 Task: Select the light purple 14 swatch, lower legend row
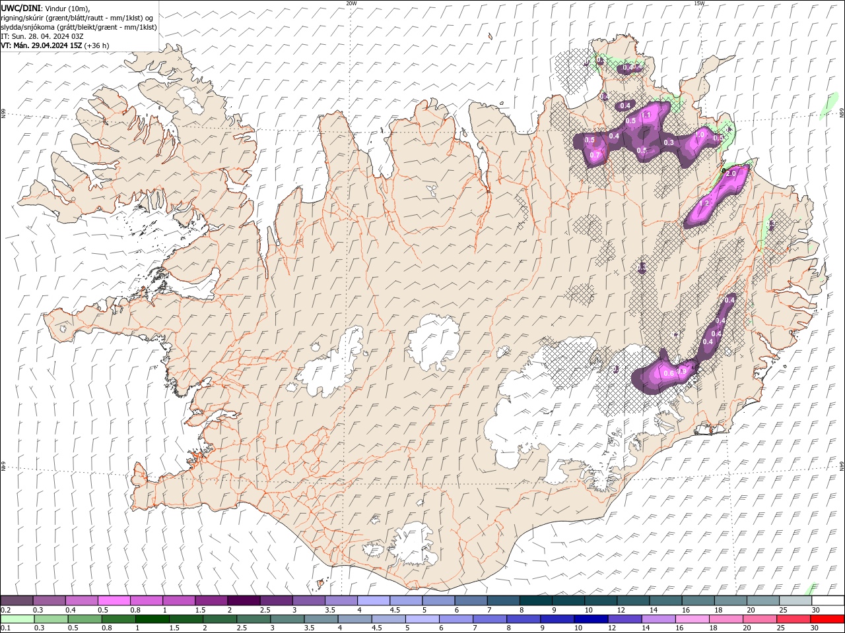pyautogui.click(x=659, y=619)
